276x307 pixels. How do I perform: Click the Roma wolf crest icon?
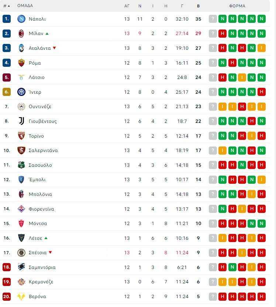click(x=21, y=63)
